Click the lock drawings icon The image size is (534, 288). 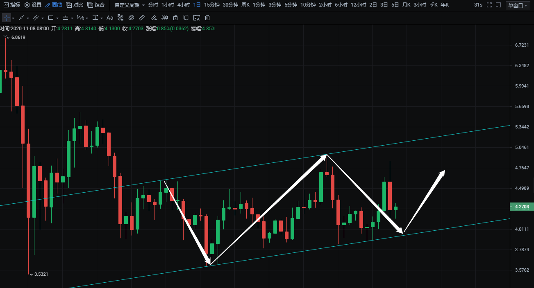tap(175, 18)
